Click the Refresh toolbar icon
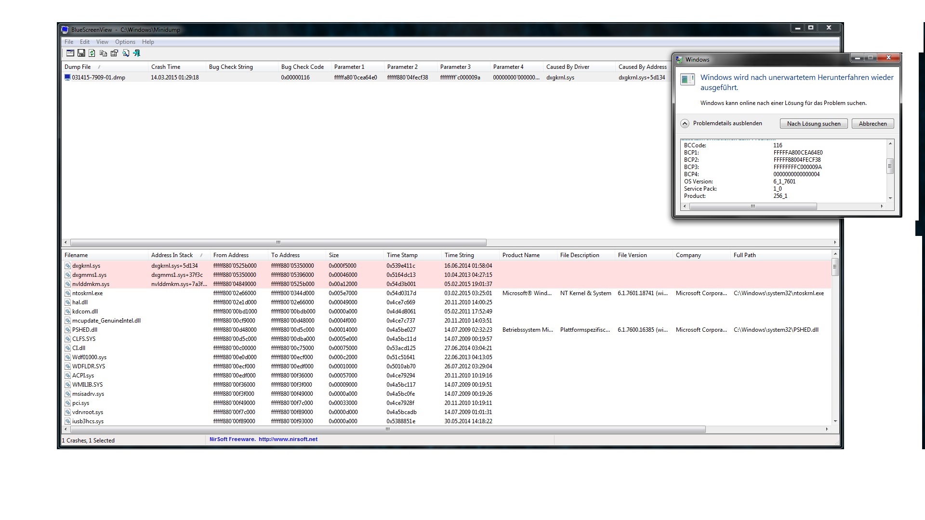Screen dimensions: 925x520 [92, 53]
